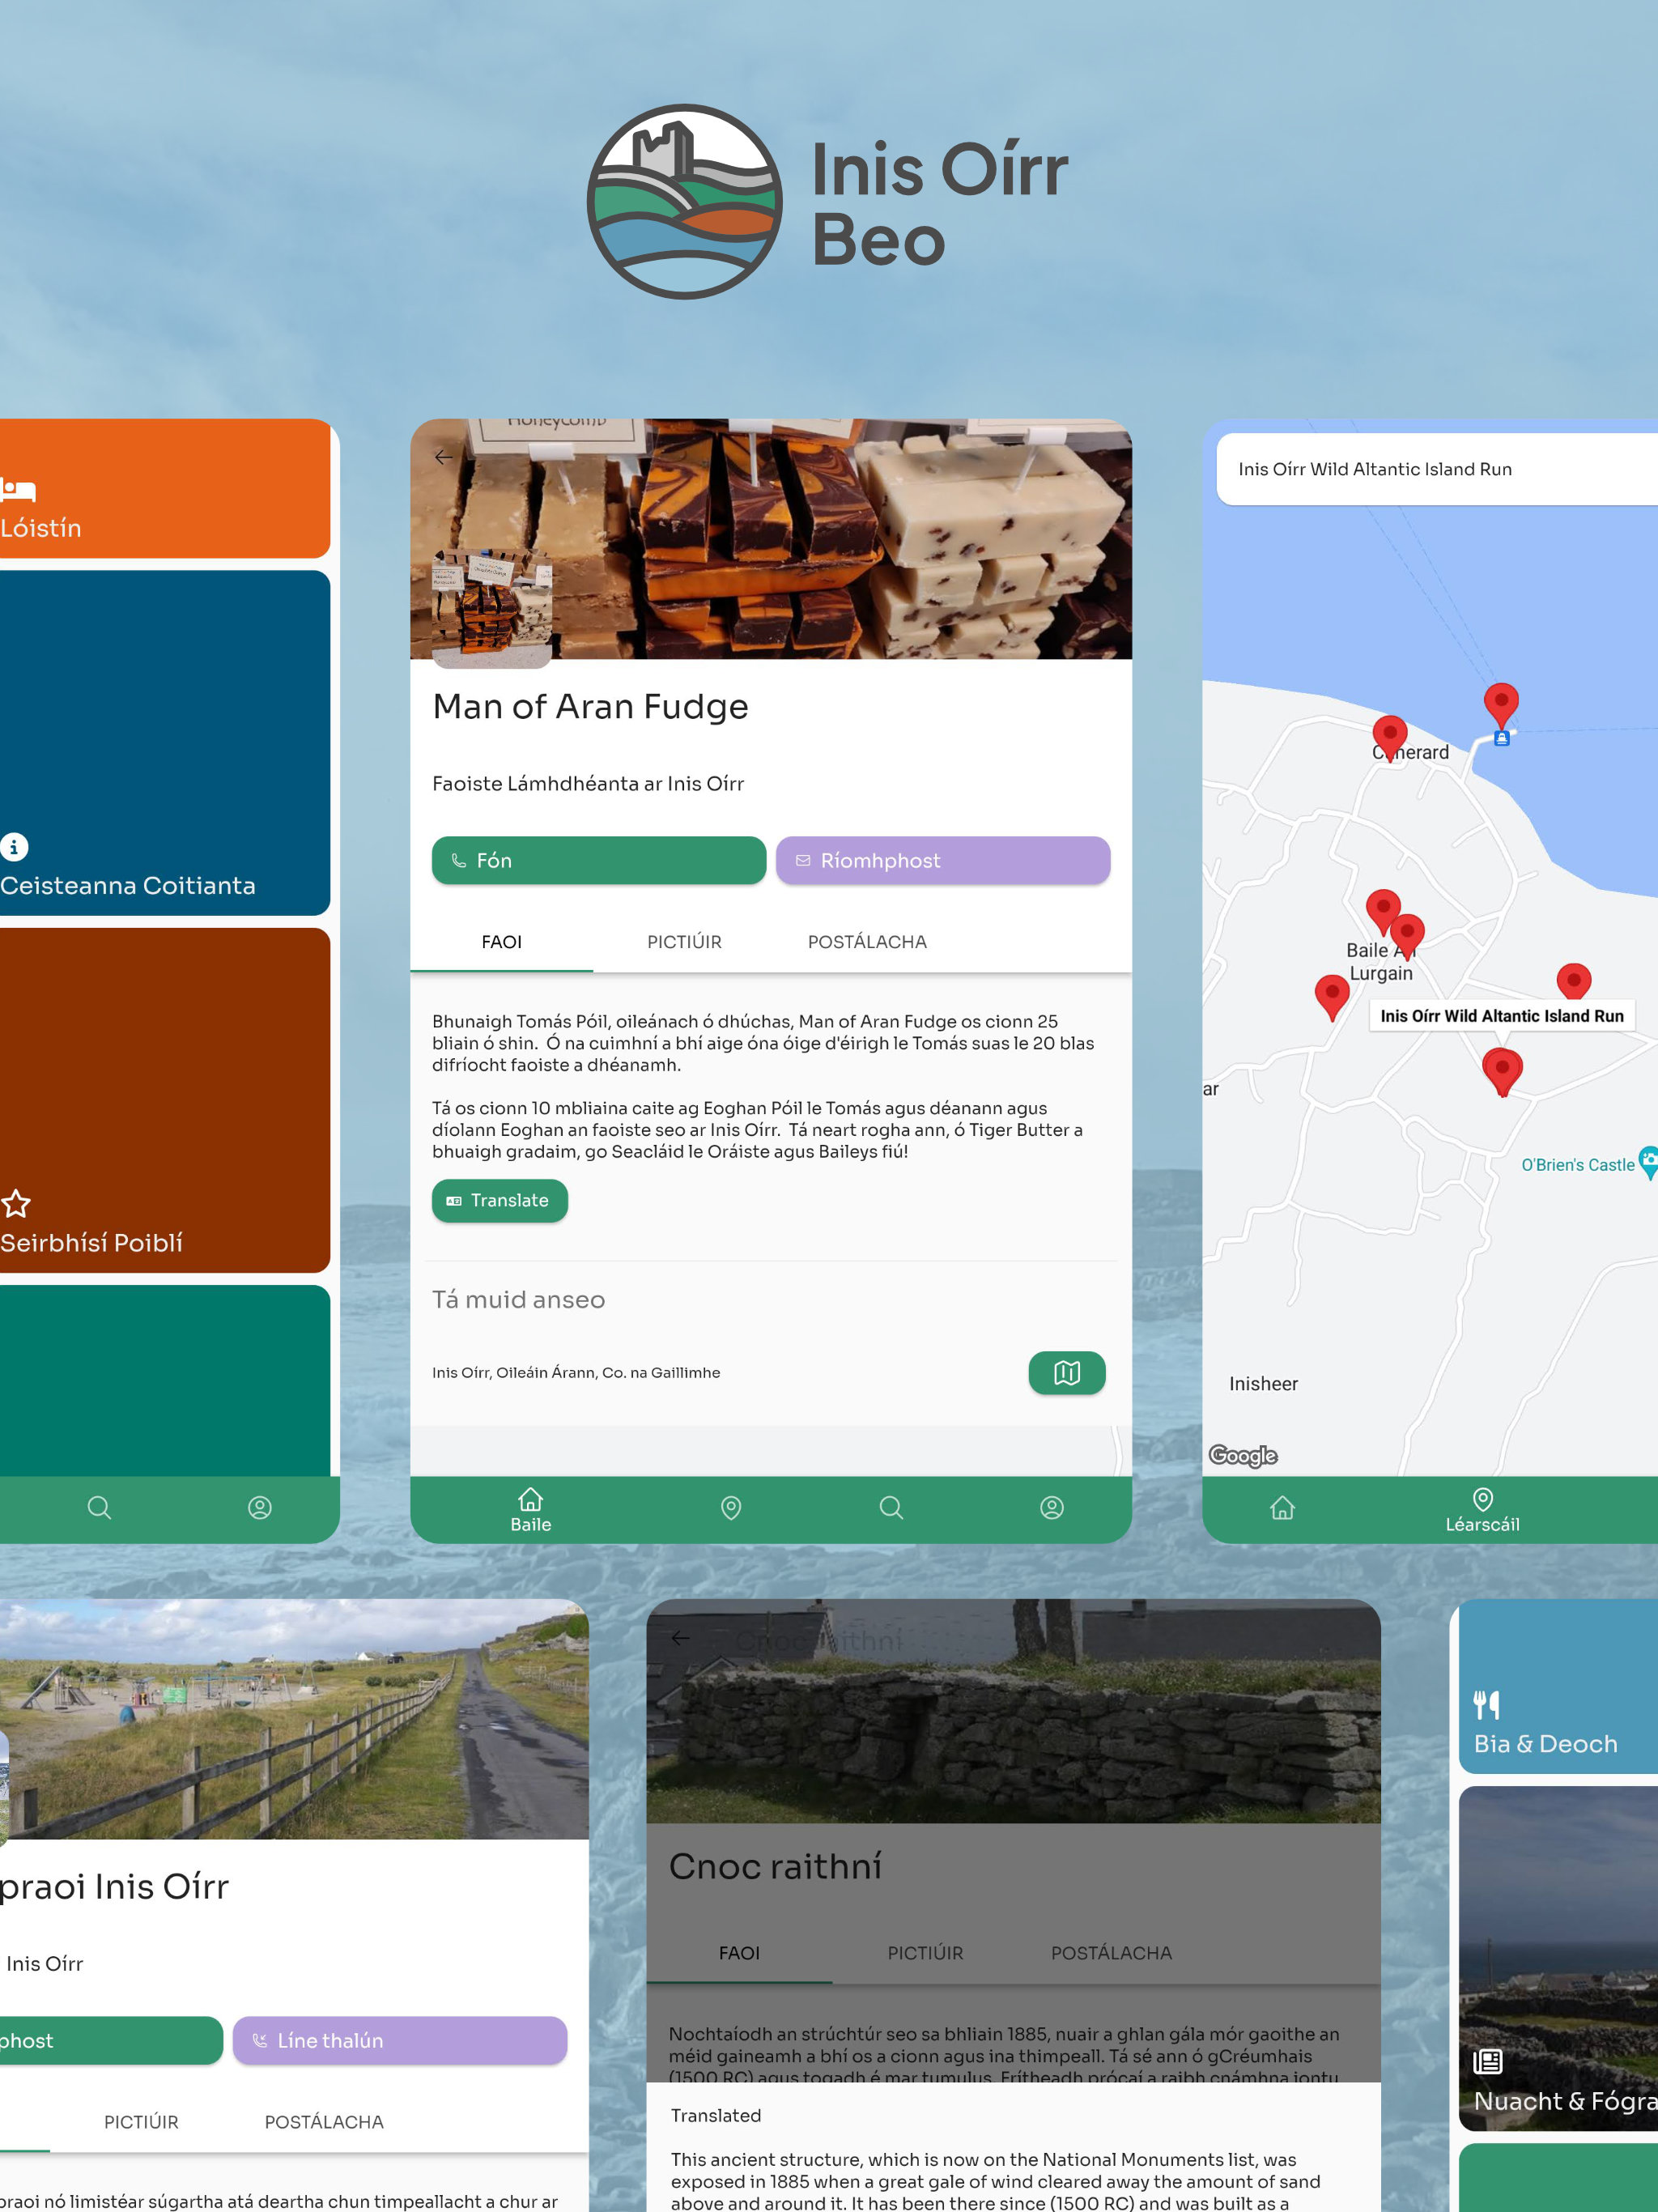Open POSTÁLACHA tab on the playground page
This screenshot has width=1658, height=2212.
click(x=324, y=2122)
